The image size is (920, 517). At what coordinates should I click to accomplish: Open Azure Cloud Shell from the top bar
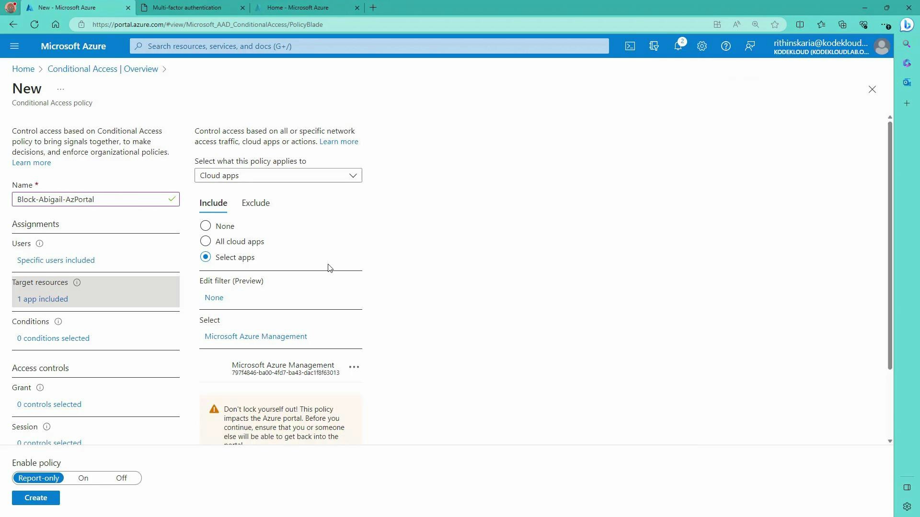(x=630, y=46)
